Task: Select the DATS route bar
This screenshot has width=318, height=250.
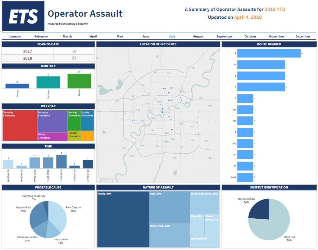Action: point(245,177)
